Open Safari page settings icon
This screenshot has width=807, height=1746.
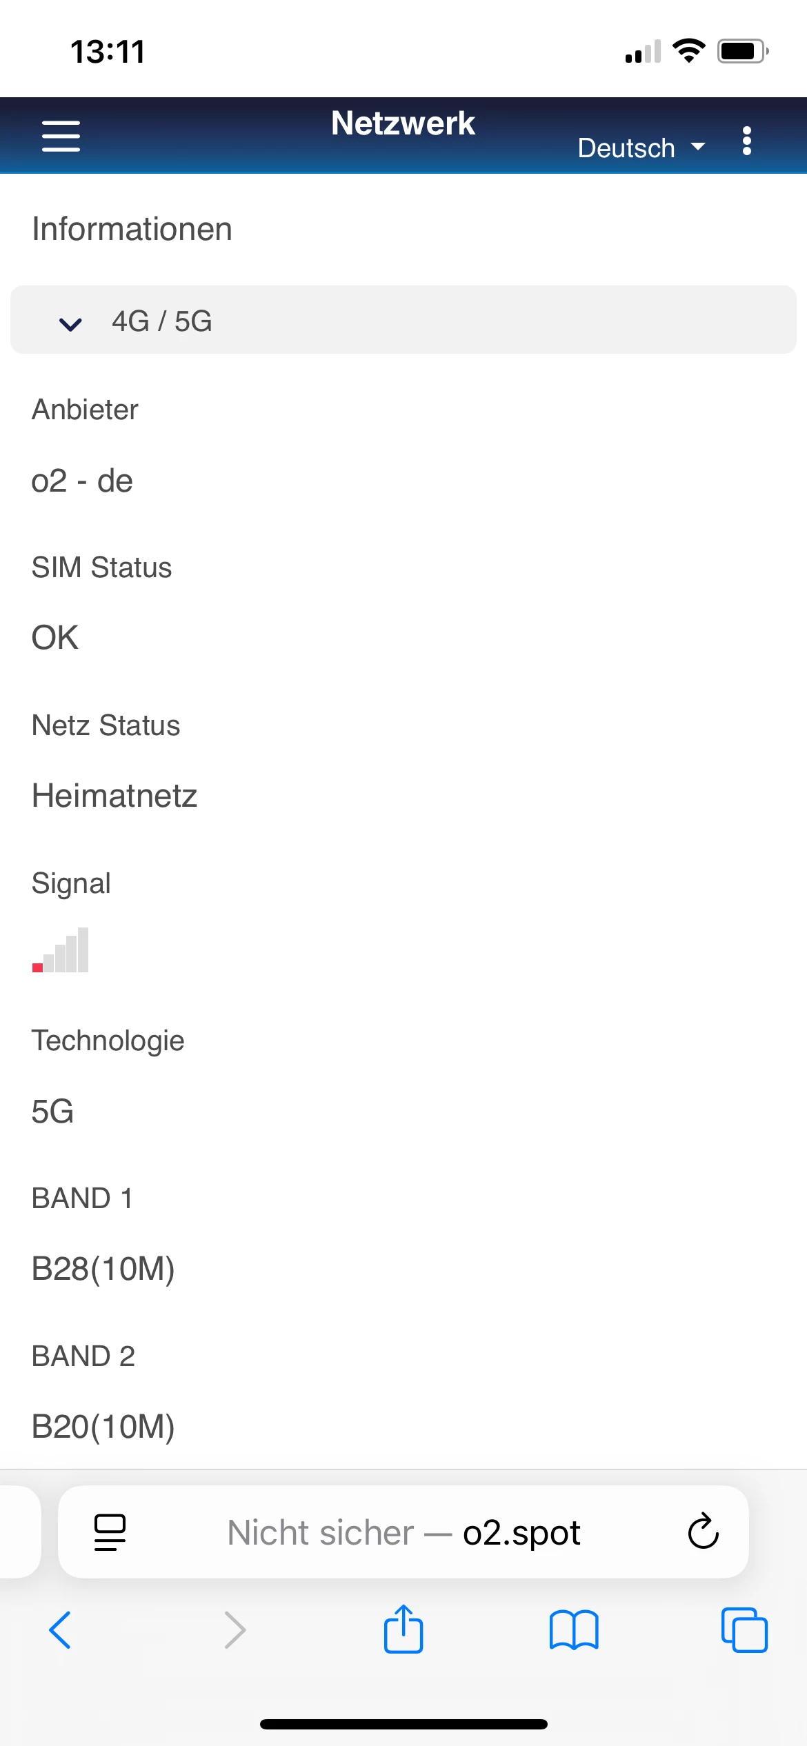click(110, 1532)
